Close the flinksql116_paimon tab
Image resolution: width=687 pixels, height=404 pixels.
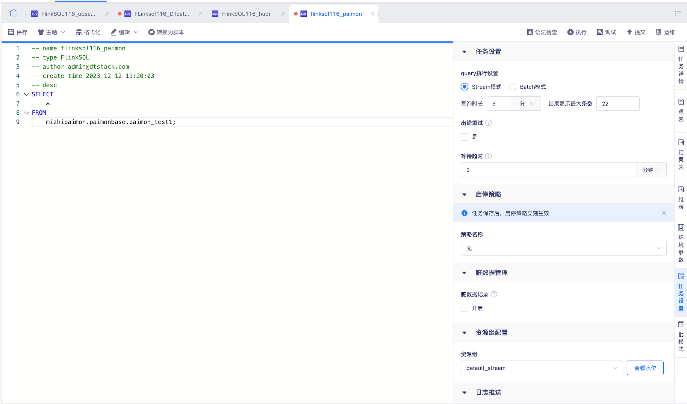pos(372,14)
